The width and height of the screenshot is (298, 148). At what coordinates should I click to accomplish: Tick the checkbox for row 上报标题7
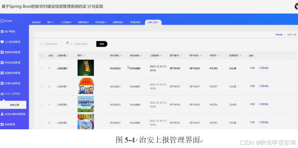(42, 86)
